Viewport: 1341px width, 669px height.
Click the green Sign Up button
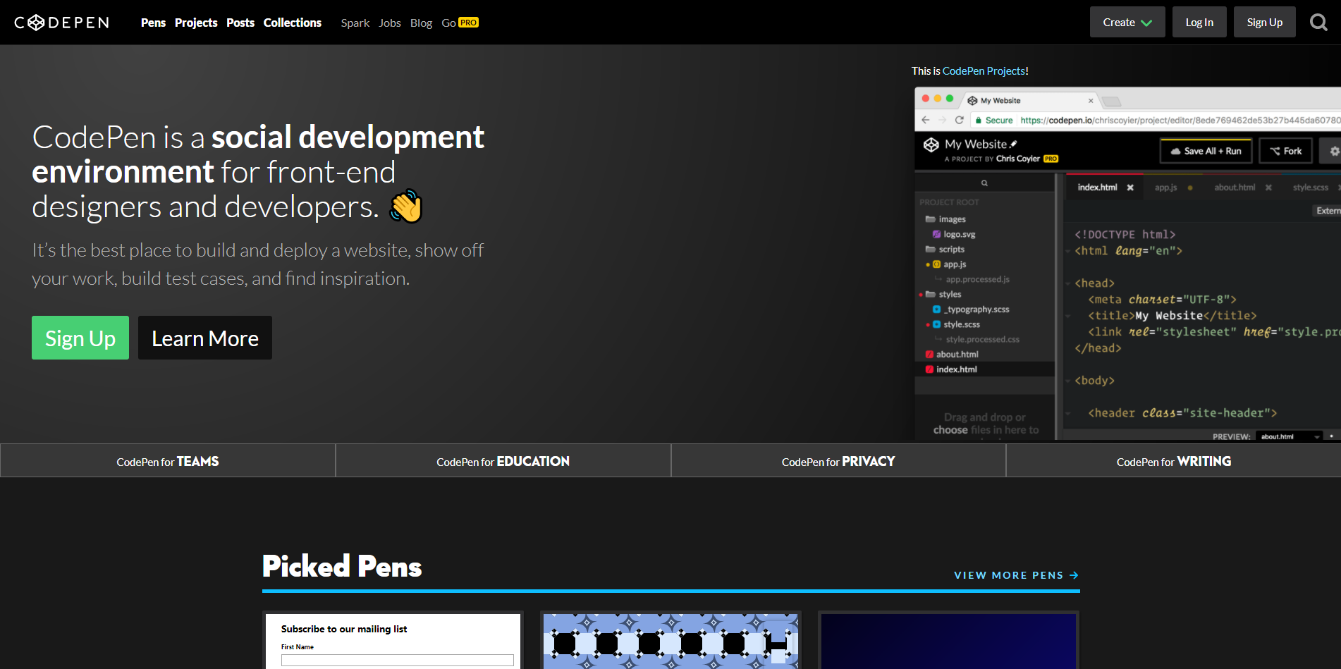point(80,338)
